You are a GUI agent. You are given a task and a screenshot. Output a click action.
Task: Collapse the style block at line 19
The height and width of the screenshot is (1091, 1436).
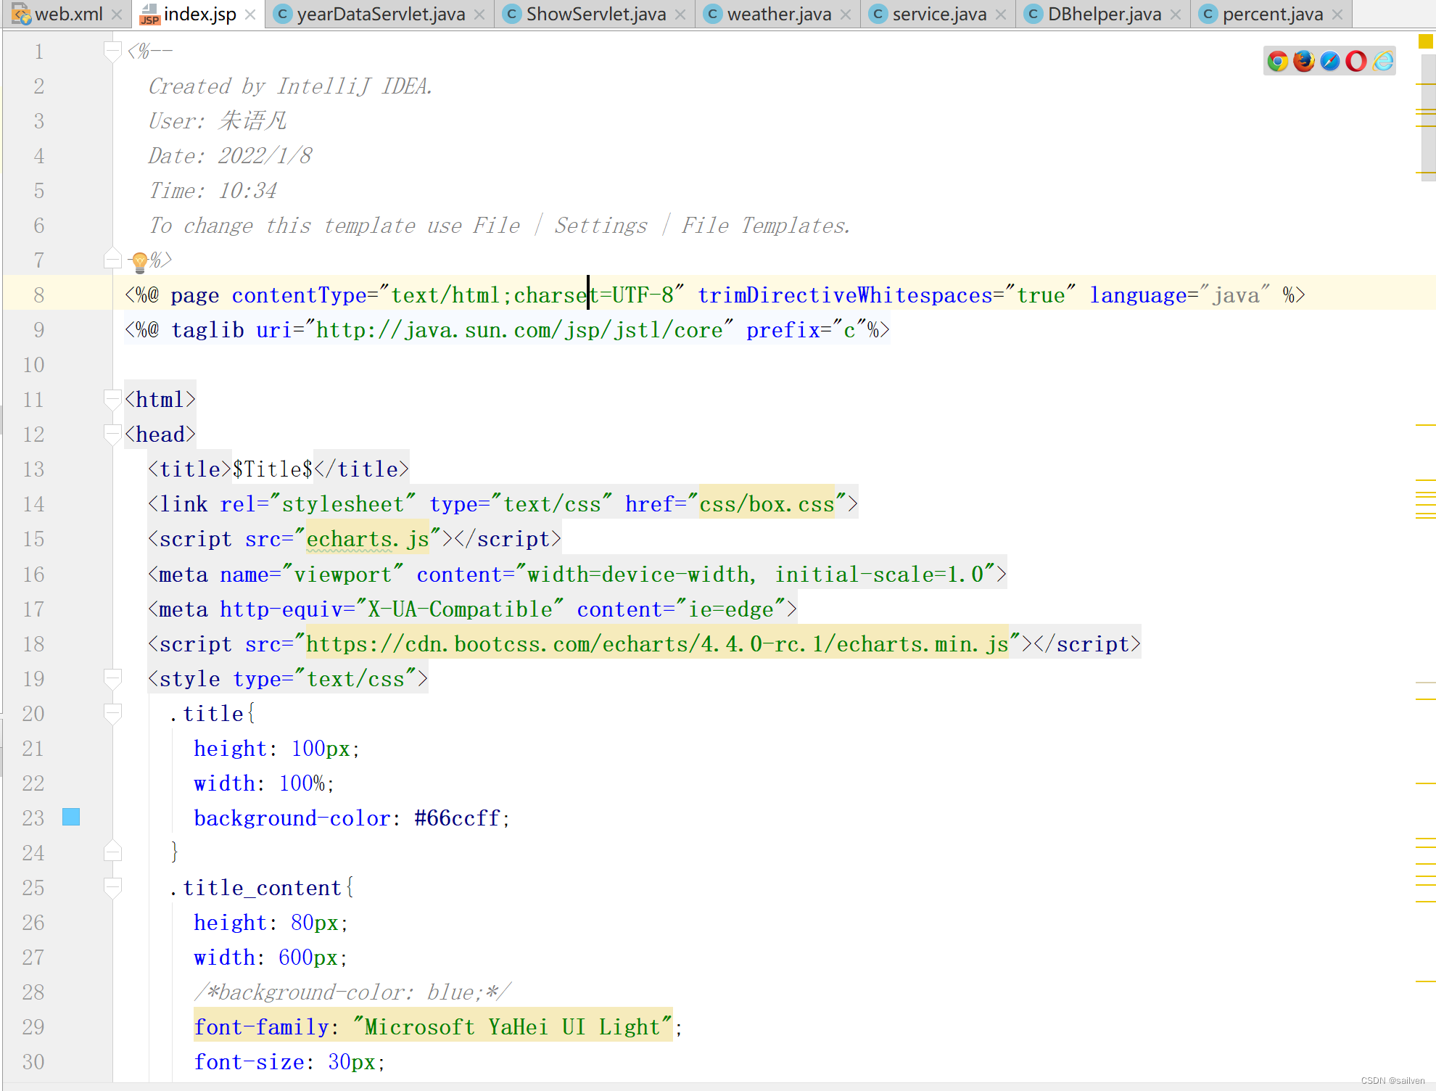click(x=112, y=678)
